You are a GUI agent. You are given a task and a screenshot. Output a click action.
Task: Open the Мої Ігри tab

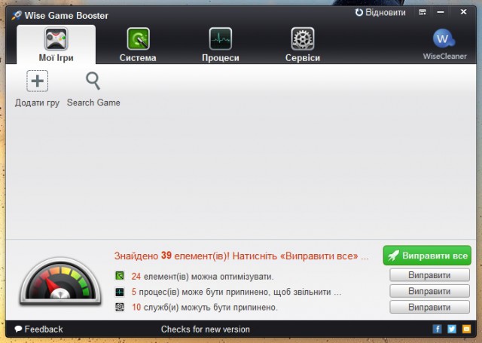(56, 44)
